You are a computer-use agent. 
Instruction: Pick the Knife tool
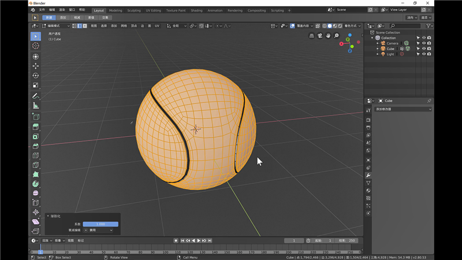(x=36, y=165)
